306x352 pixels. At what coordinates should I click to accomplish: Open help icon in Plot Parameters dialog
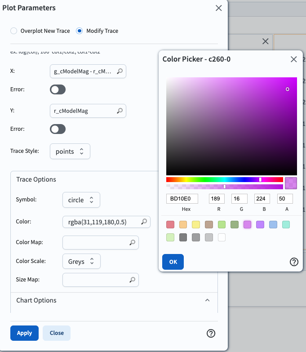click(x=211, y=333)
